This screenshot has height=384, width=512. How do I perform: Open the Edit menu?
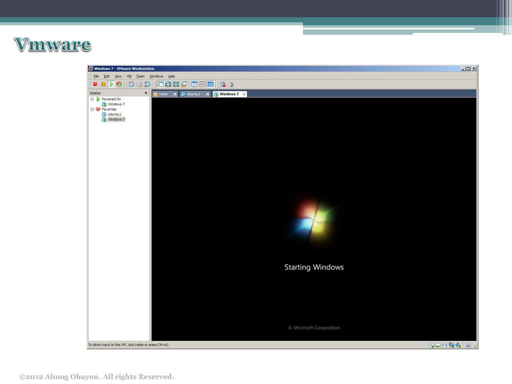pos(107,76)
